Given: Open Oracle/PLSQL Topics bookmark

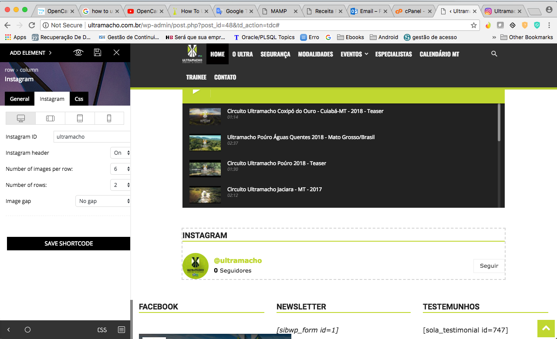Looking at the screenshot, I should coord(264,37).
